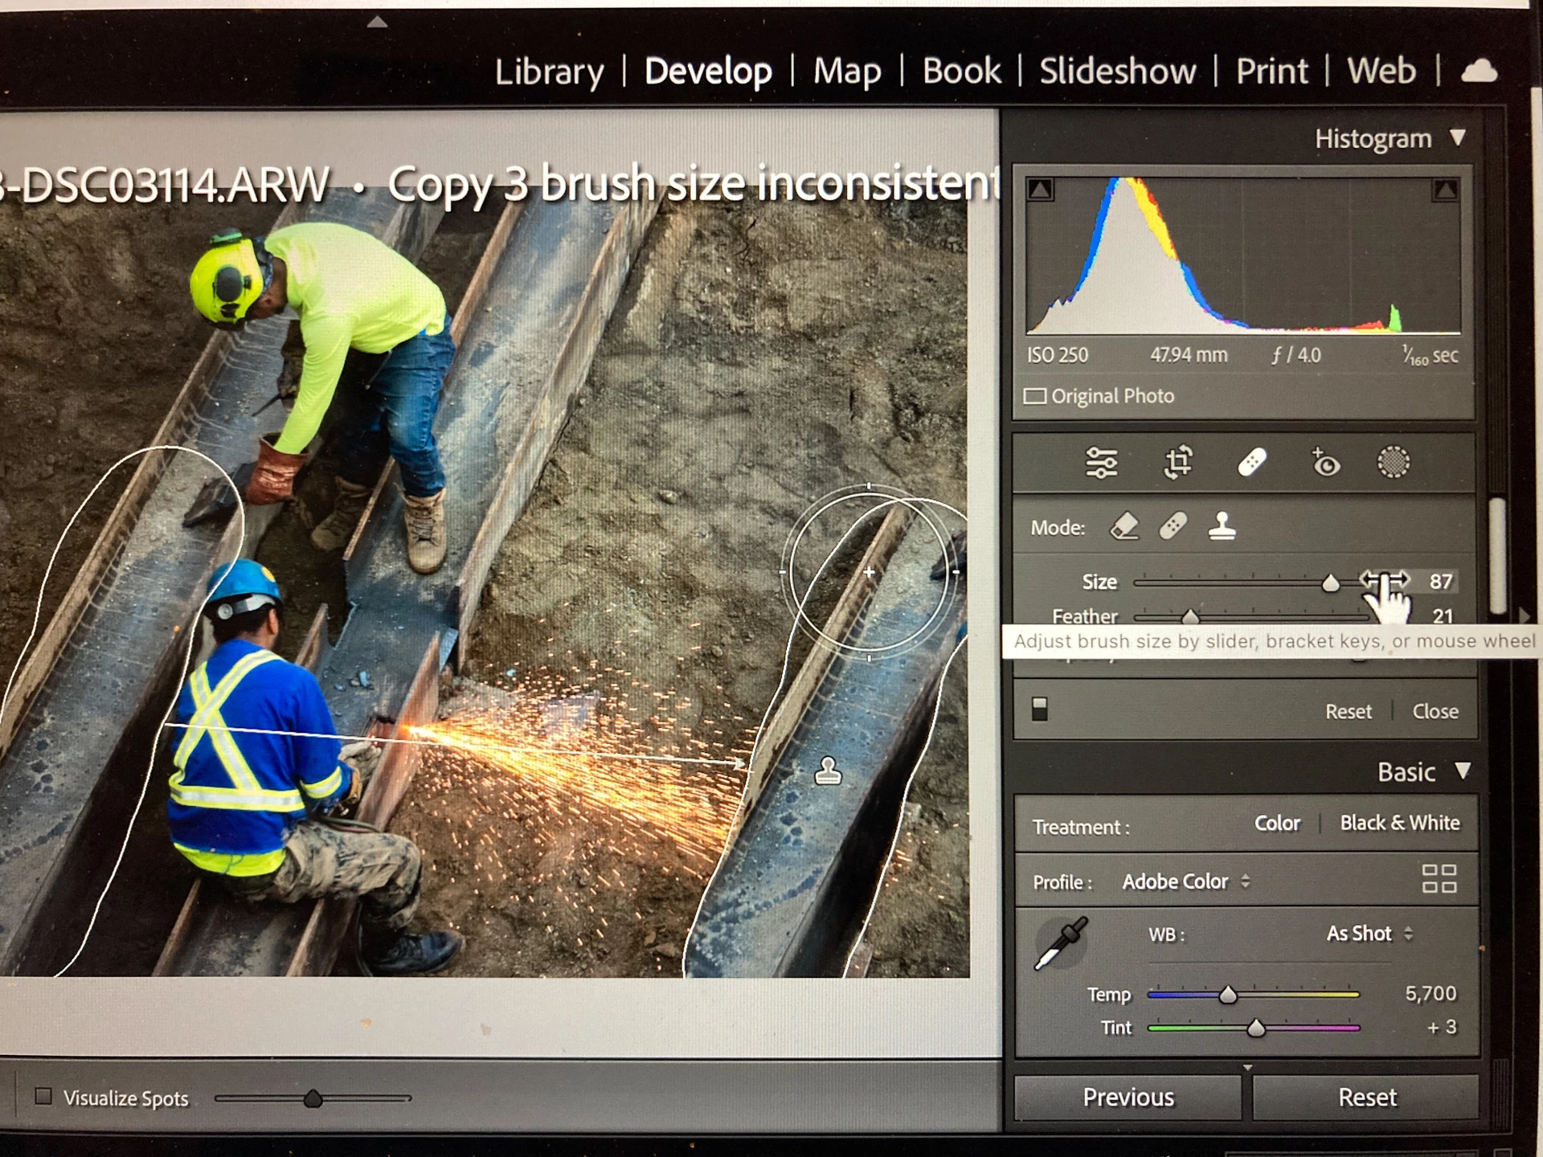Screen dimensions: 1543x1157
Task: Click the Temp slider handle
Action: coord(1227,996)
